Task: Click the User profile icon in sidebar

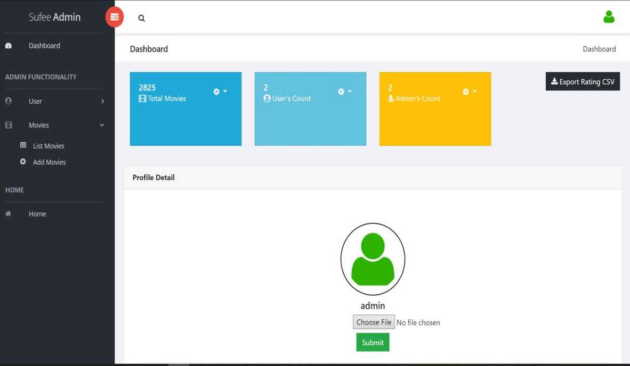Action: (9, 101)
